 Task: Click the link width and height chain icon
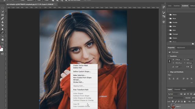[169, 61]
